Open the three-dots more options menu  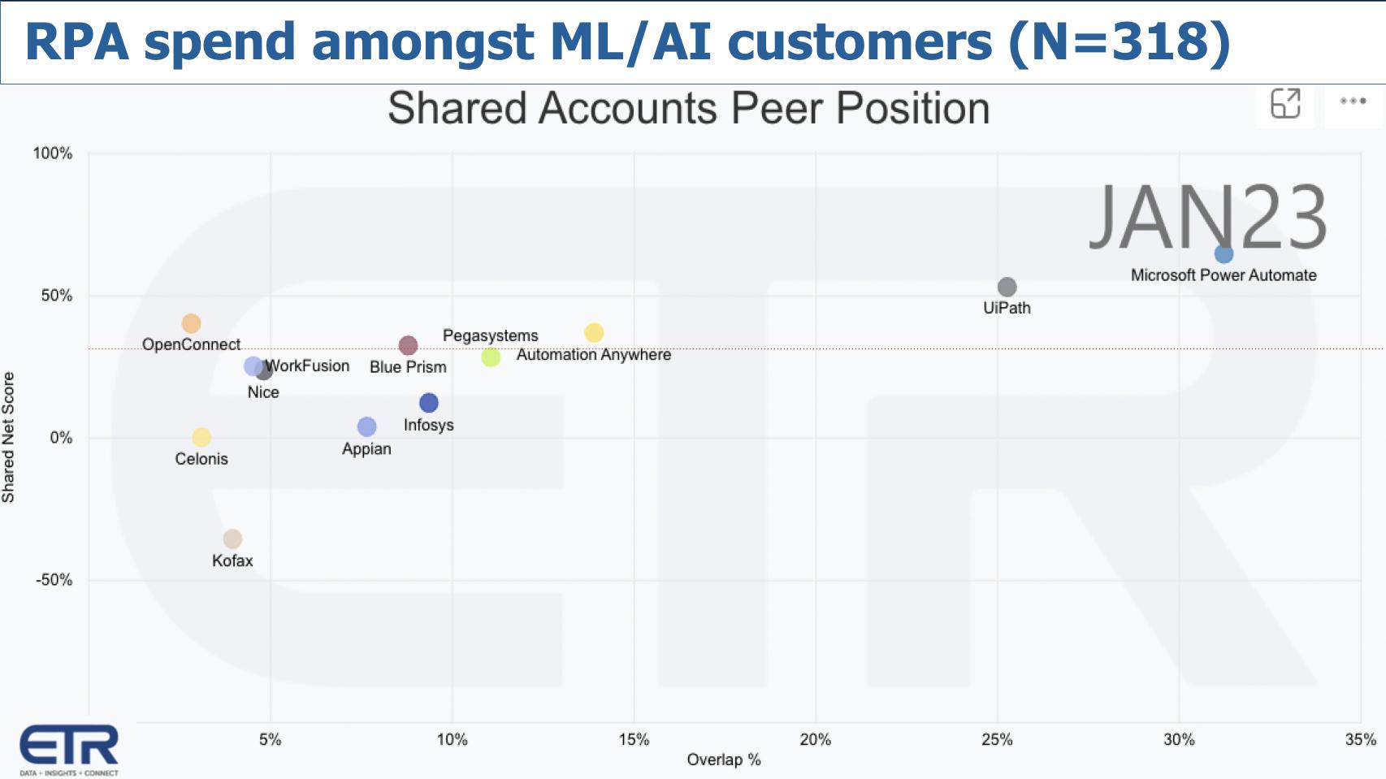click(x=1353, y=102)
